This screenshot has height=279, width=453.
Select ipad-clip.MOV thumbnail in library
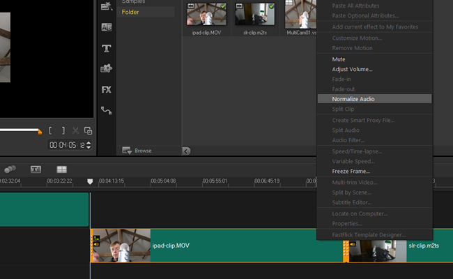pyautogui.click(x=206, y=14)
